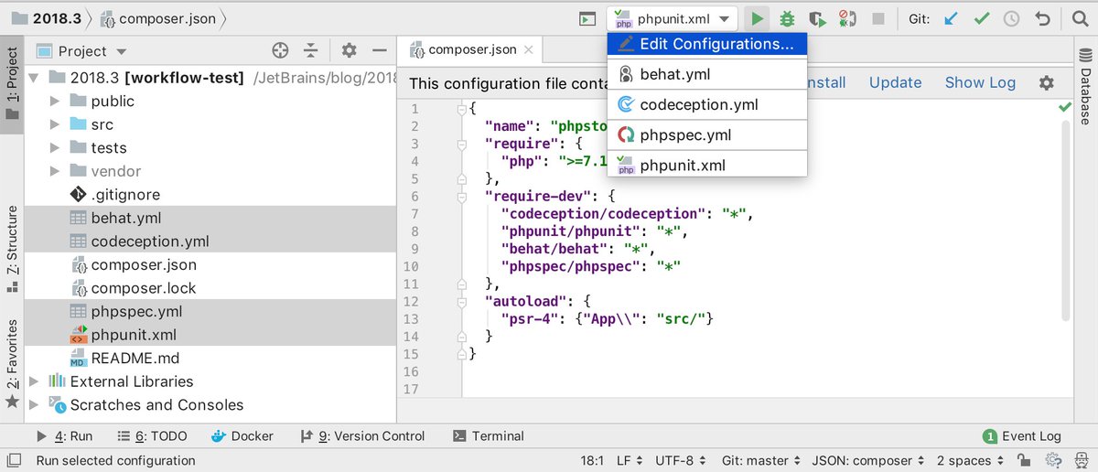This screenshot has width=1098, height=472.
Task: Open the 9: Version Control tool window
Action: (x=362, y=436)
